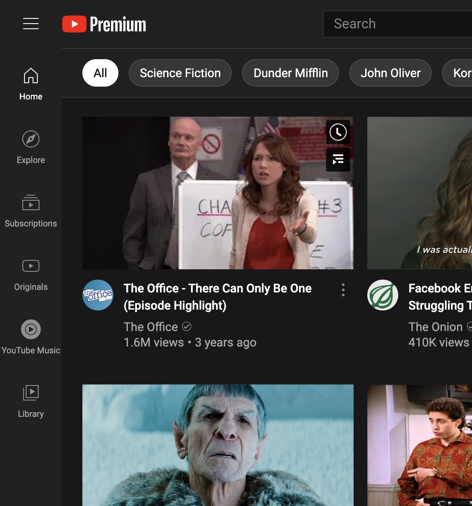Select the All filter chip
The height and width of the screenshot is (506, 472).
(100, 73)
